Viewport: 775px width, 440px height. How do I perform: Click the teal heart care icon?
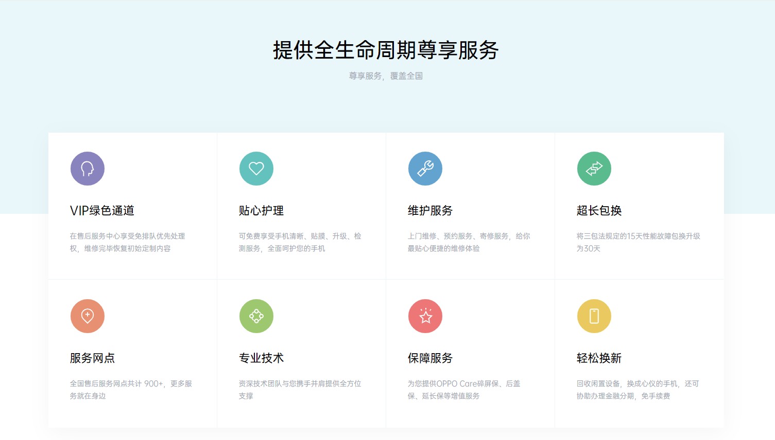point(256,169)
